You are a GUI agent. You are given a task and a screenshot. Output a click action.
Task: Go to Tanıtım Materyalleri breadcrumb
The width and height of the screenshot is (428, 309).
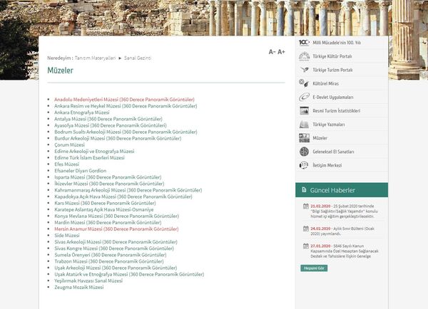click(95, 57)
